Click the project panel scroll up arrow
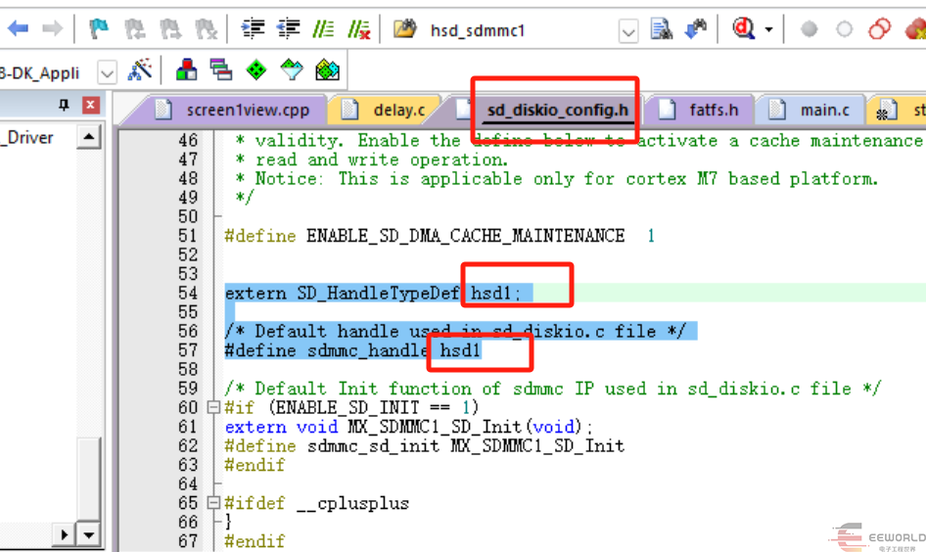The width and height of the screenshot is (926, 552). (x=89, y=137)
